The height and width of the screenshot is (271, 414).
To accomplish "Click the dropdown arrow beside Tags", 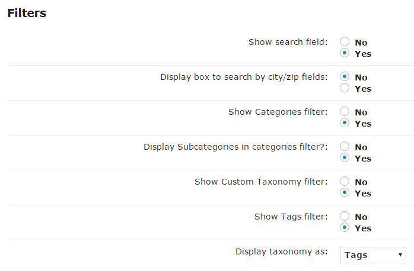I will tap(400, 255).
